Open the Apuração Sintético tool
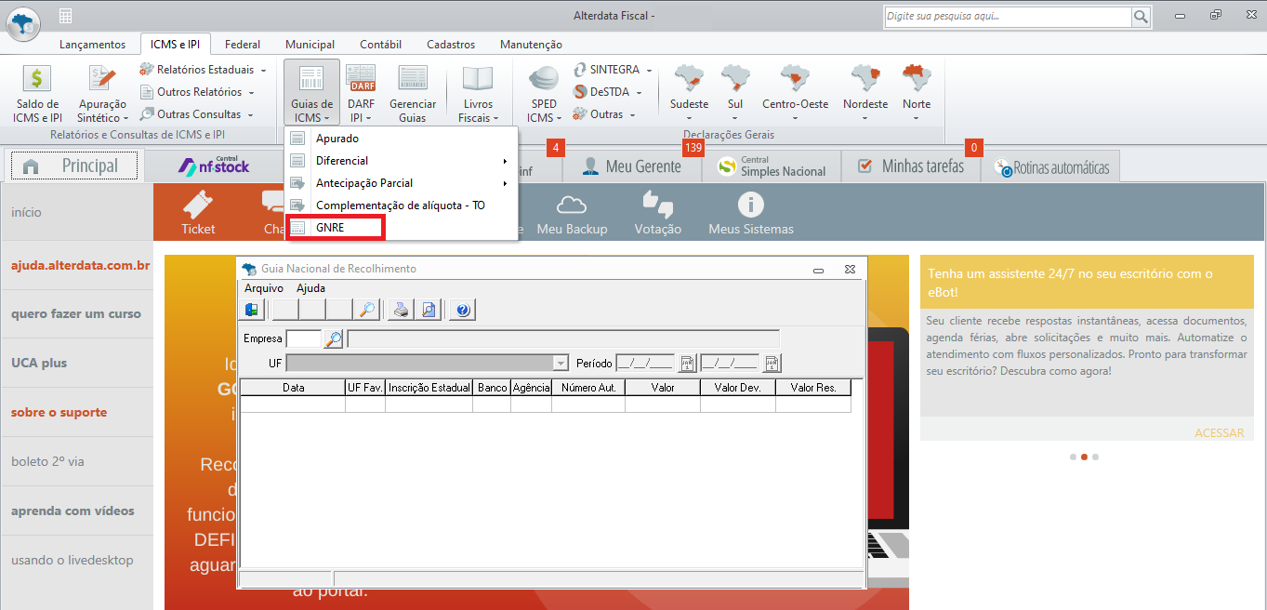The width and height of the screenshot is (1267, 610). 103,94
